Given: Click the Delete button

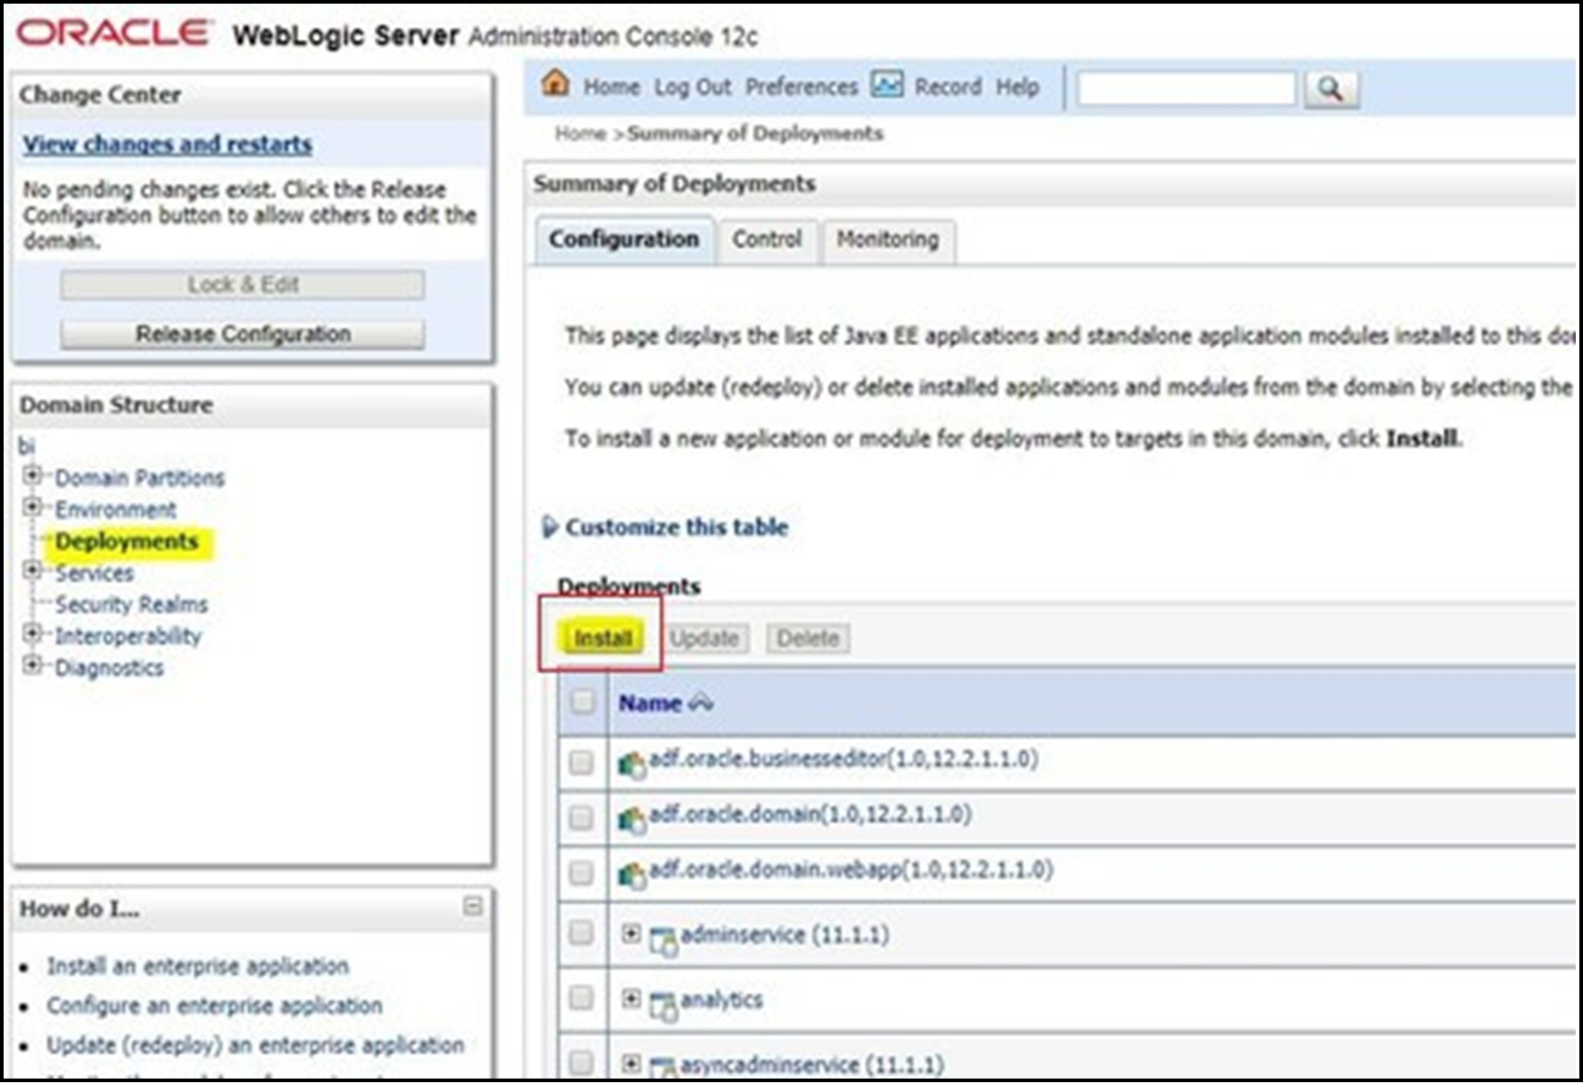Looking at the screenshot, I should tap(808, 639).
